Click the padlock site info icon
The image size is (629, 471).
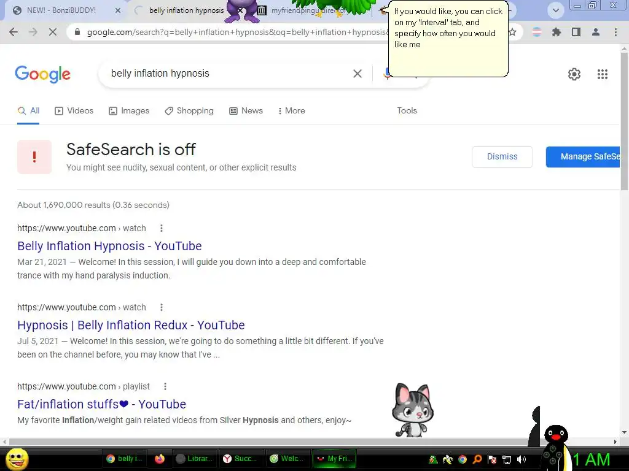coord(77,32)
